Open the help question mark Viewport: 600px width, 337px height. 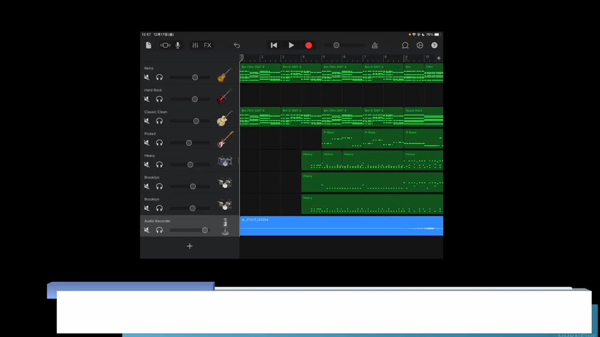pos(434,45)
